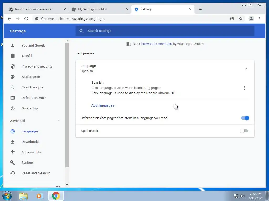
Task: Click the Reset and clean up clock icon
Action: [13, 173]
